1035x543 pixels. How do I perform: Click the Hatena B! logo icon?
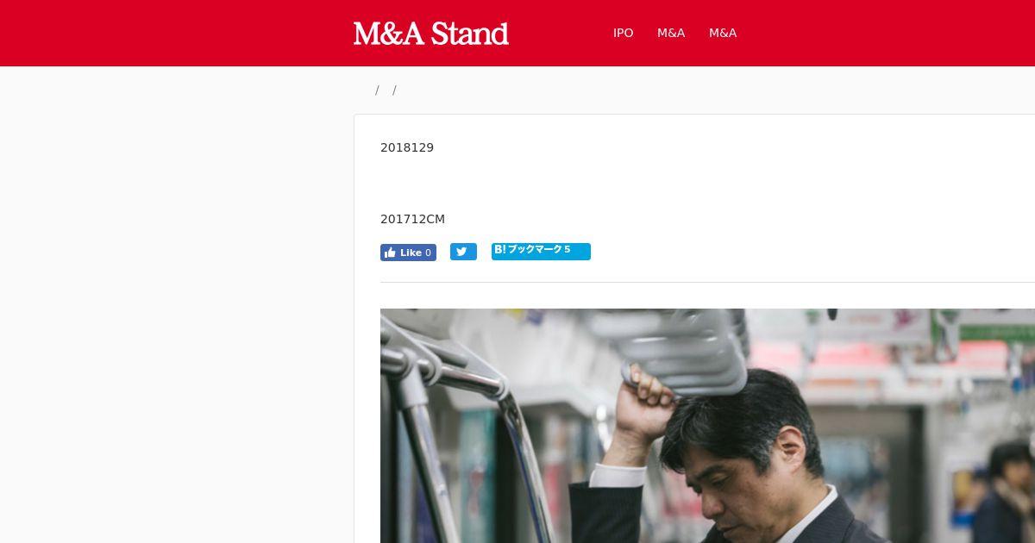click(x=499, y=250)
